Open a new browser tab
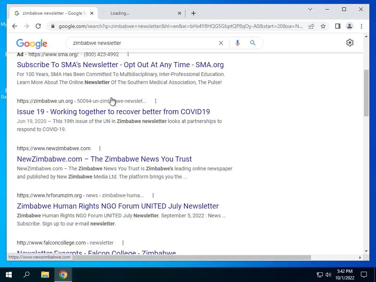 click(193, 13)
